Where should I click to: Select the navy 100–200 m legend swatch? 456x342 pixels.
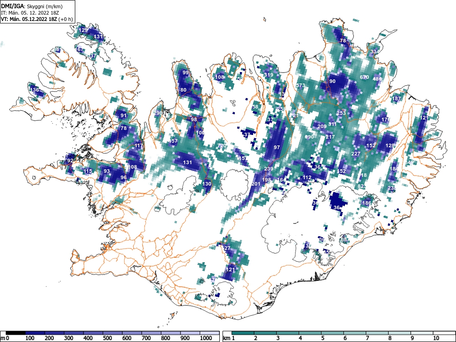point(35,332)
